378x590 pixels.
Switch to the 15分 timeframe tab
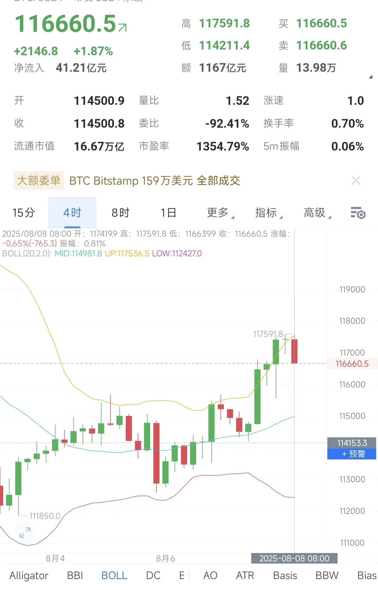coord(24,213)
